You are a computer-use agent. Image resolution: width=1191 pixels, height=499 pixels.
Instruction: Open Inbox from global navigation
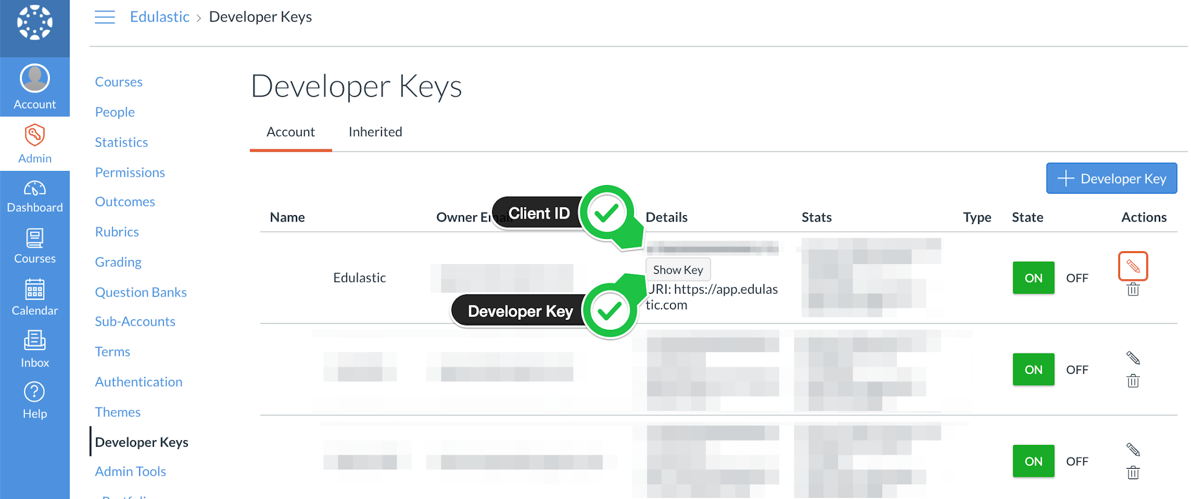35,350
